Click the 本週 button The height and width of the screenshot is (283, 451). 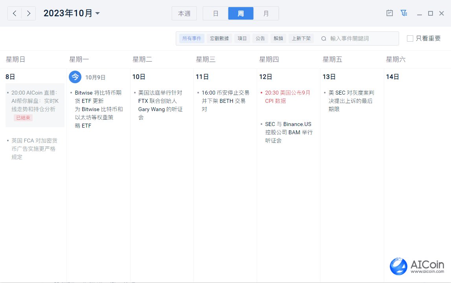(184, 13)
